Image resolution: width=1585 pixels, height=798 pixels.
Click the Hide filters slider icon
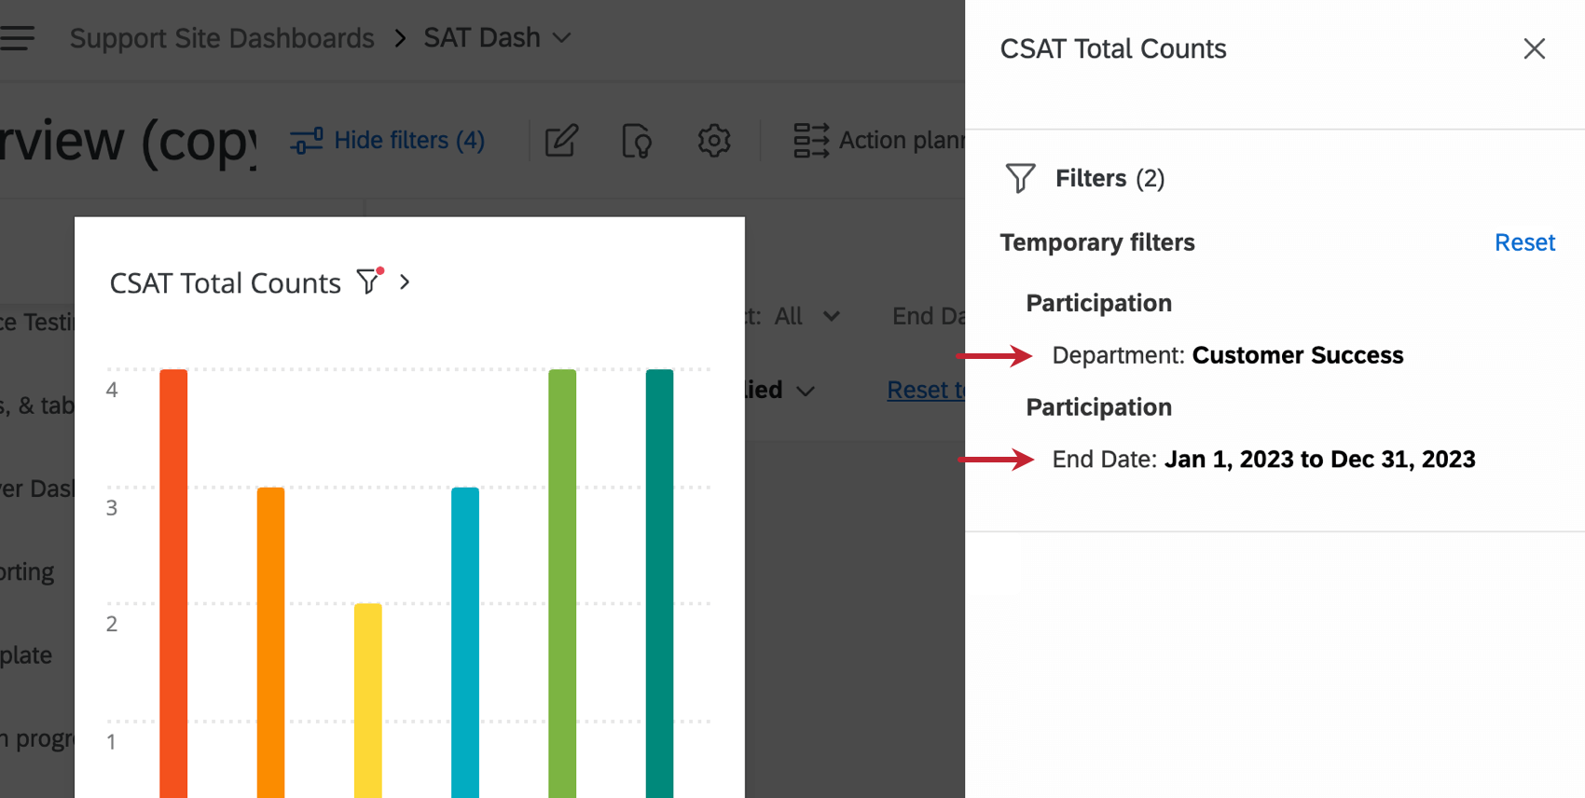click(x=307, y=140)
